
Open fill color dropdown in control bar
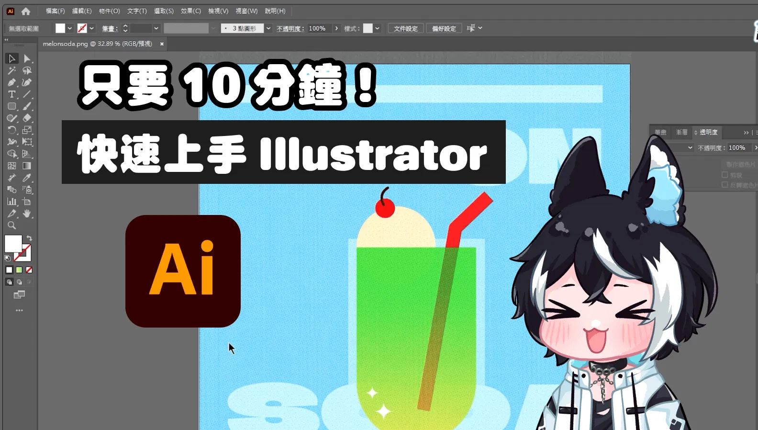[x=70, y=28]
